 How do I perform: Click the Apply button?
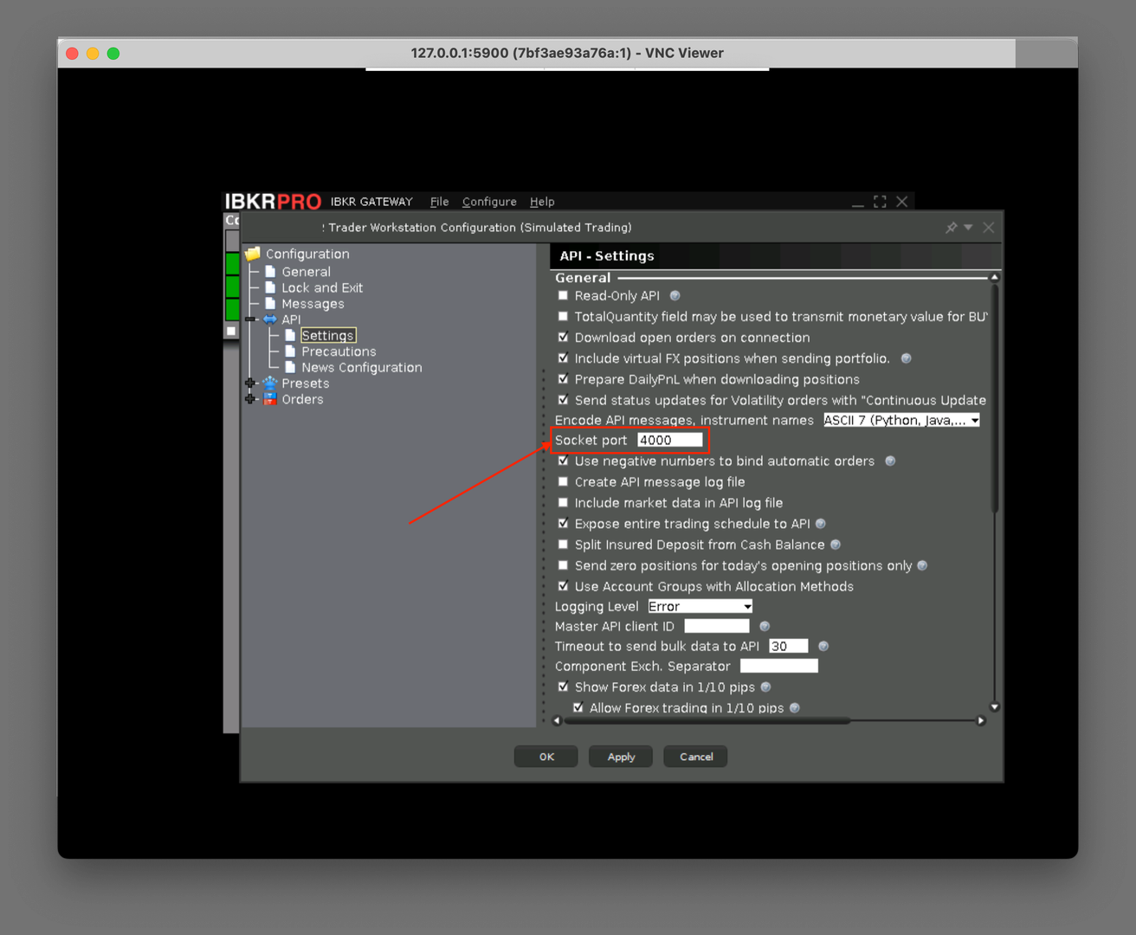pos(621,757)
